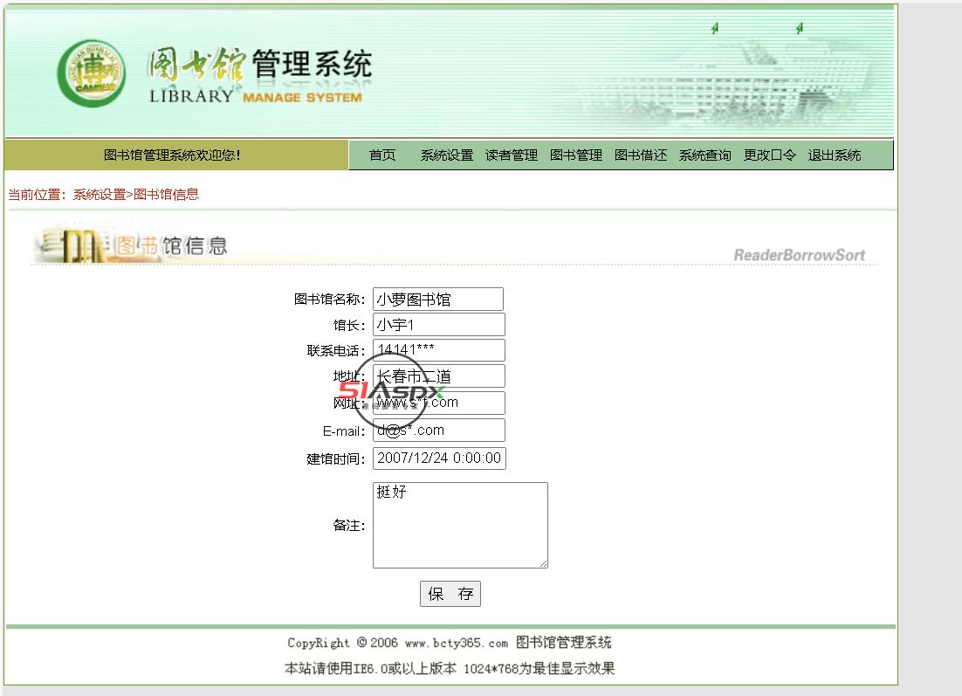Focus the 馆长 input field
The width and height of the screenshot is (962, 696).
439,325
